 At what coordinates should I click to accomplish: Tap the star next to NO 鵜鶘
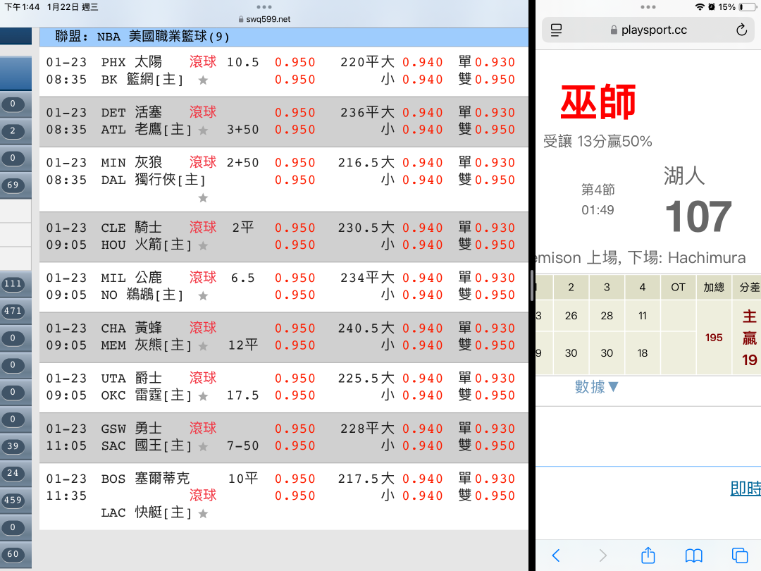click(203, 295)
